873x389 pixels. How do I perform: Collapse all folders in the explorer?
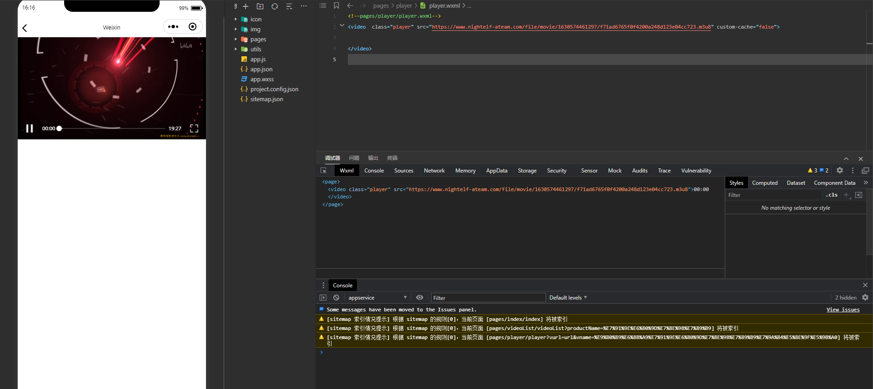pyautogui.click(x=289, y=6)
